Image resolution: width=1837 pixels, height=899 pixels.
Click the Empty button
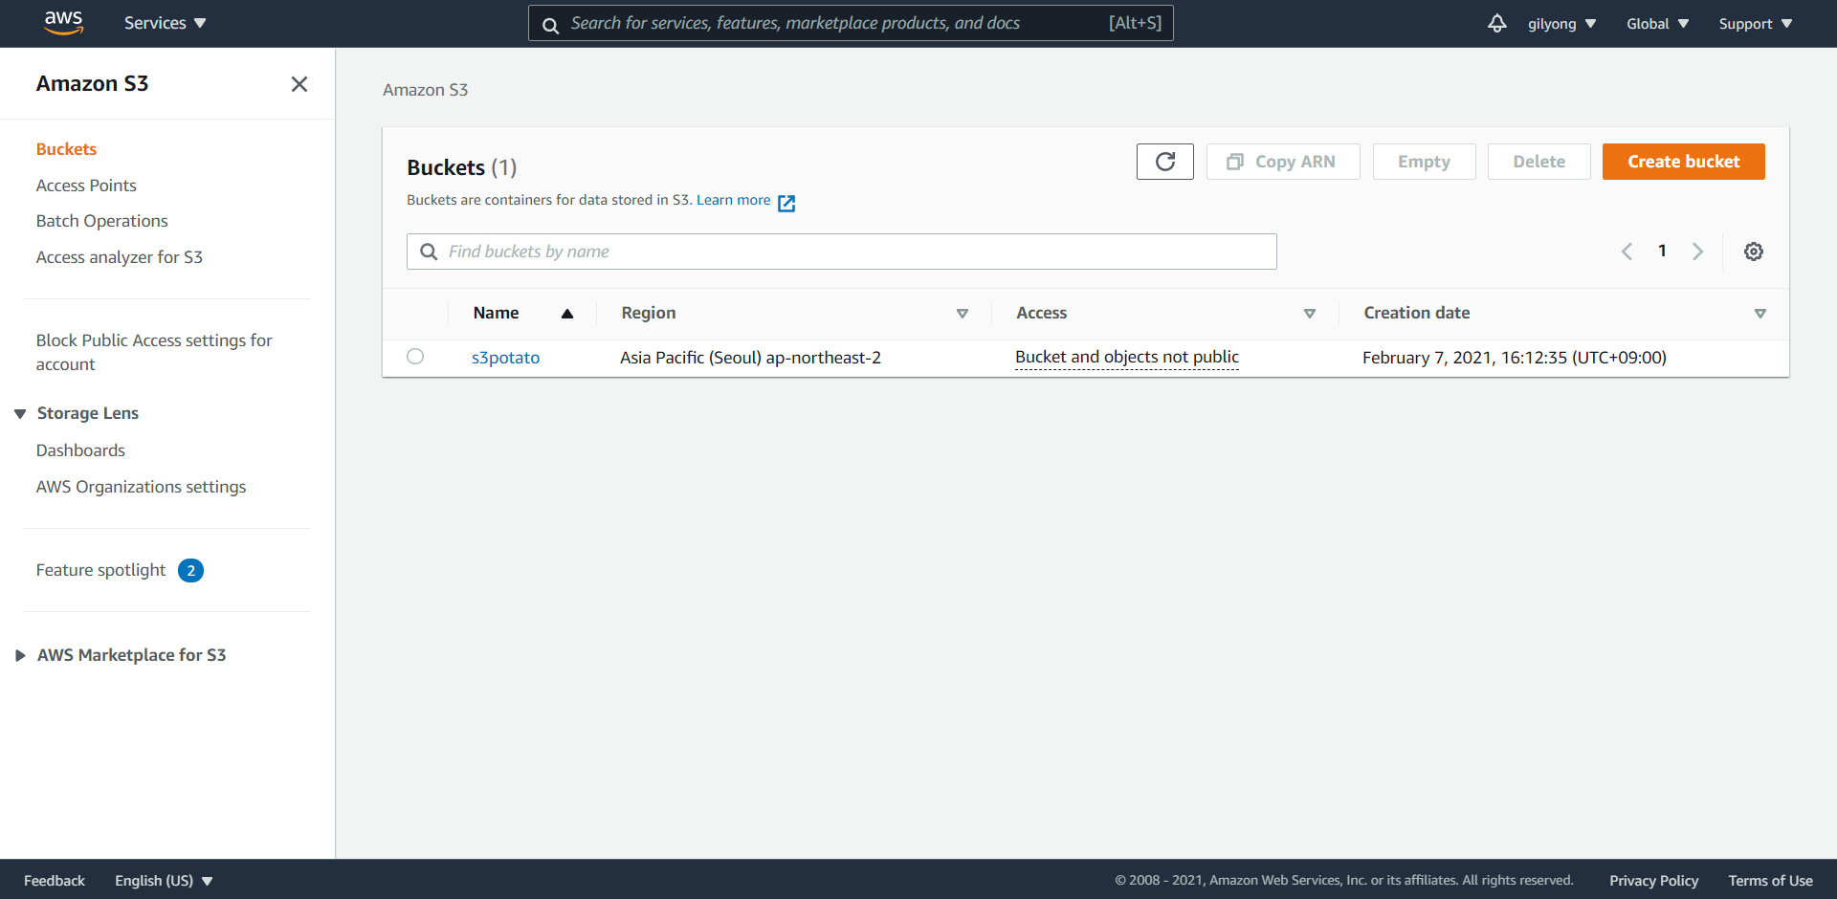(x=1424, y=162)
